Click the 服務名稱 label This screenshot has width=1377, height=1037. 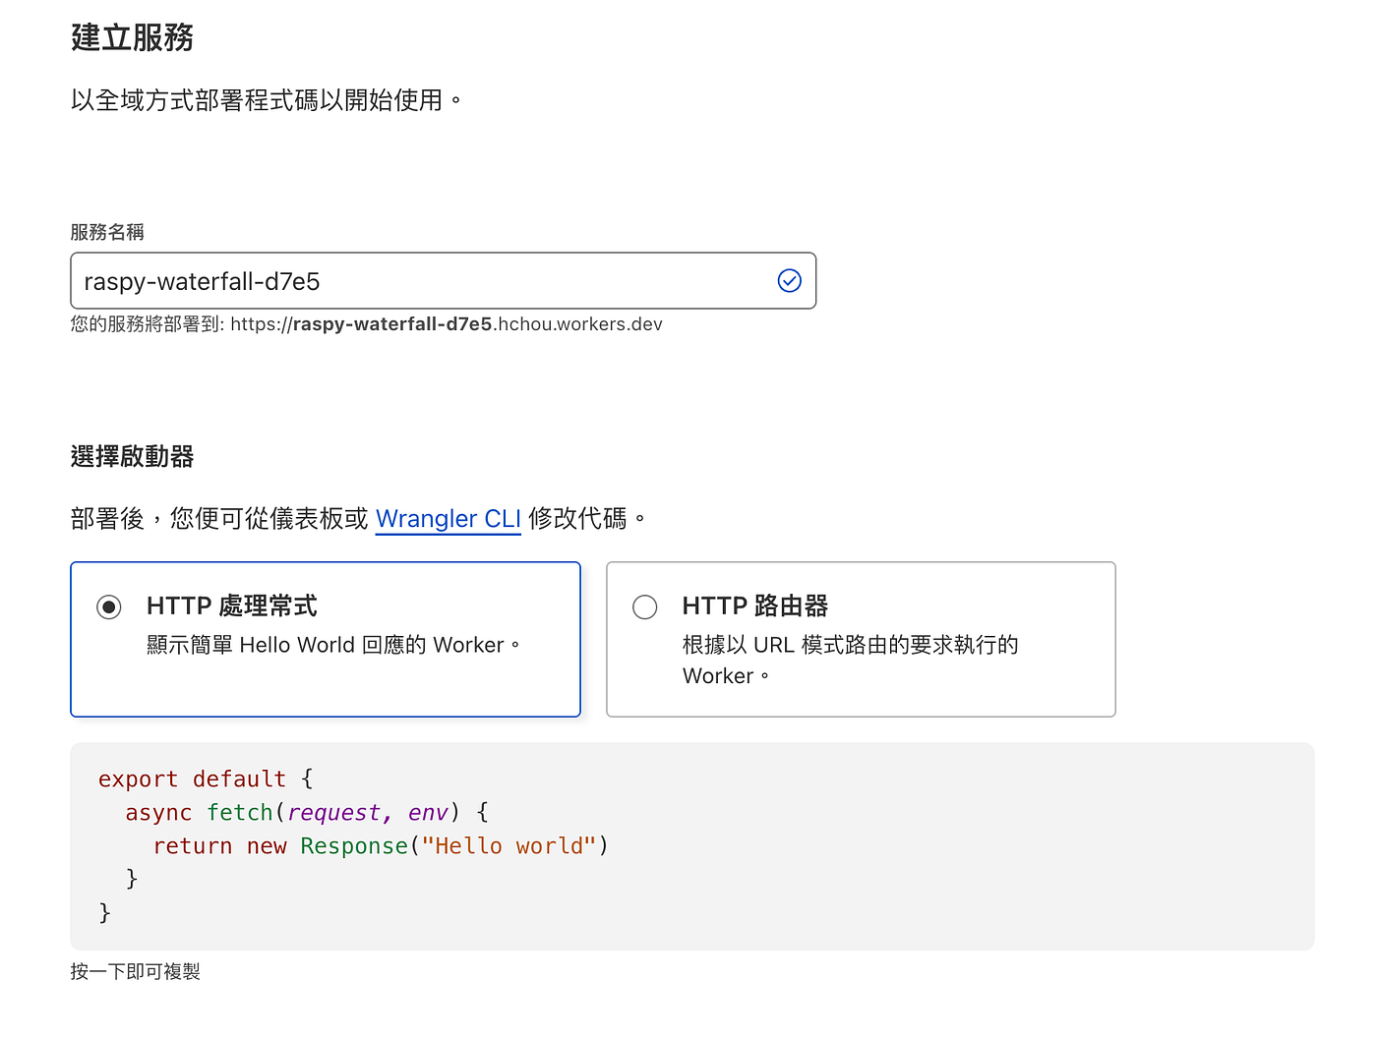click(107, 232)
